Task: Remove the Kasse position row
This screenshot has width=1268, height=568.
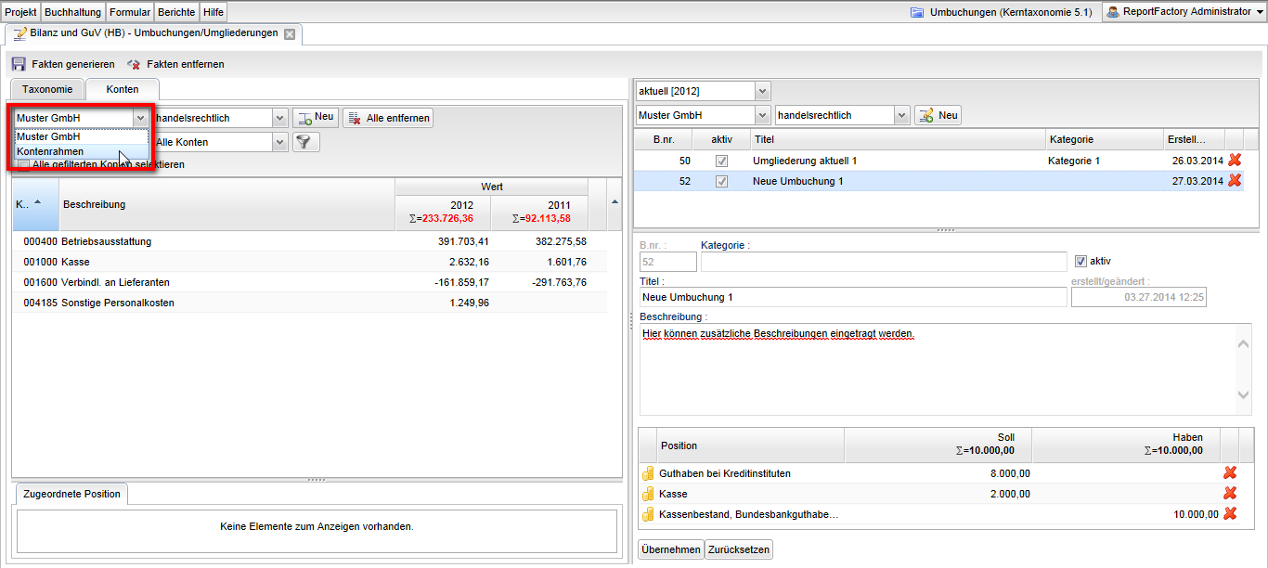Action: pyautogui.click(x=1230, y=494)
